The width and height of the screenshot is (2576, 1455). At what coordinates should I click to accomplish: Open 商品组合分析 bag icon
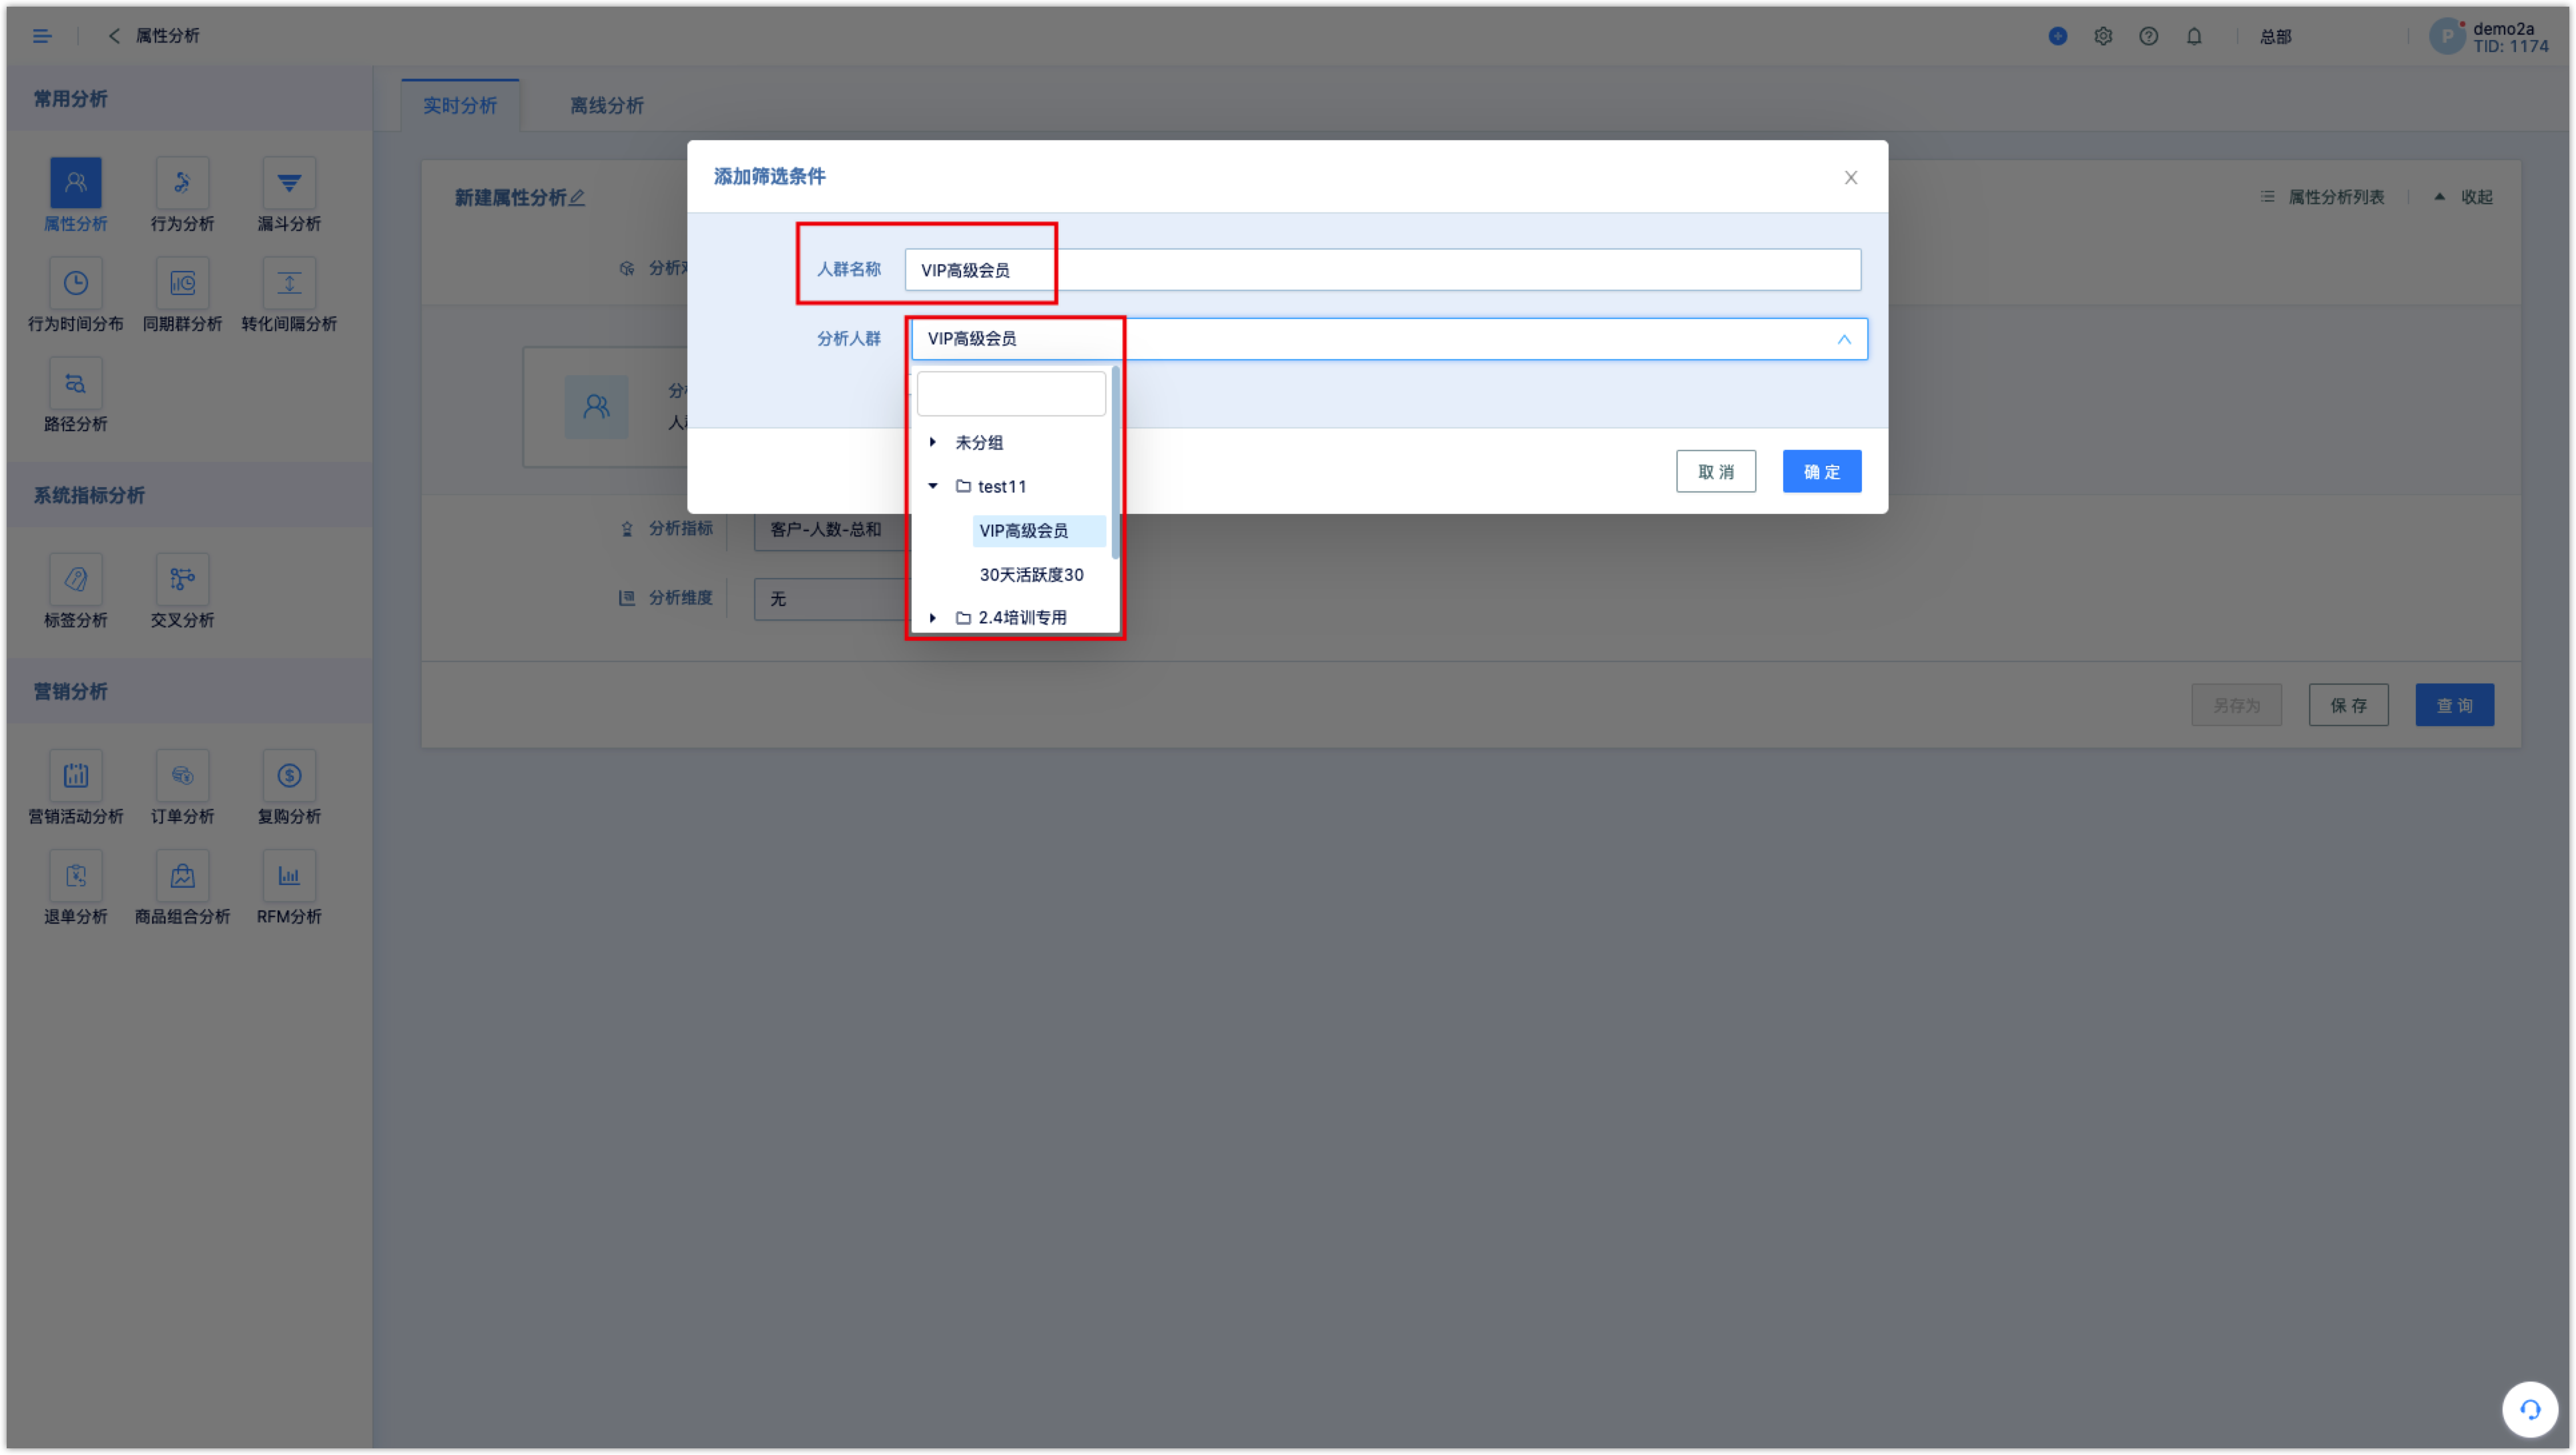182,875
